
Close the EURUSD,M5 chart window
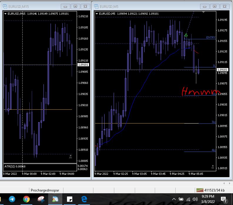pos(224,6)
